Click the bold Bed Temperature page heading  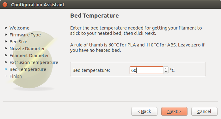(95, 15)
